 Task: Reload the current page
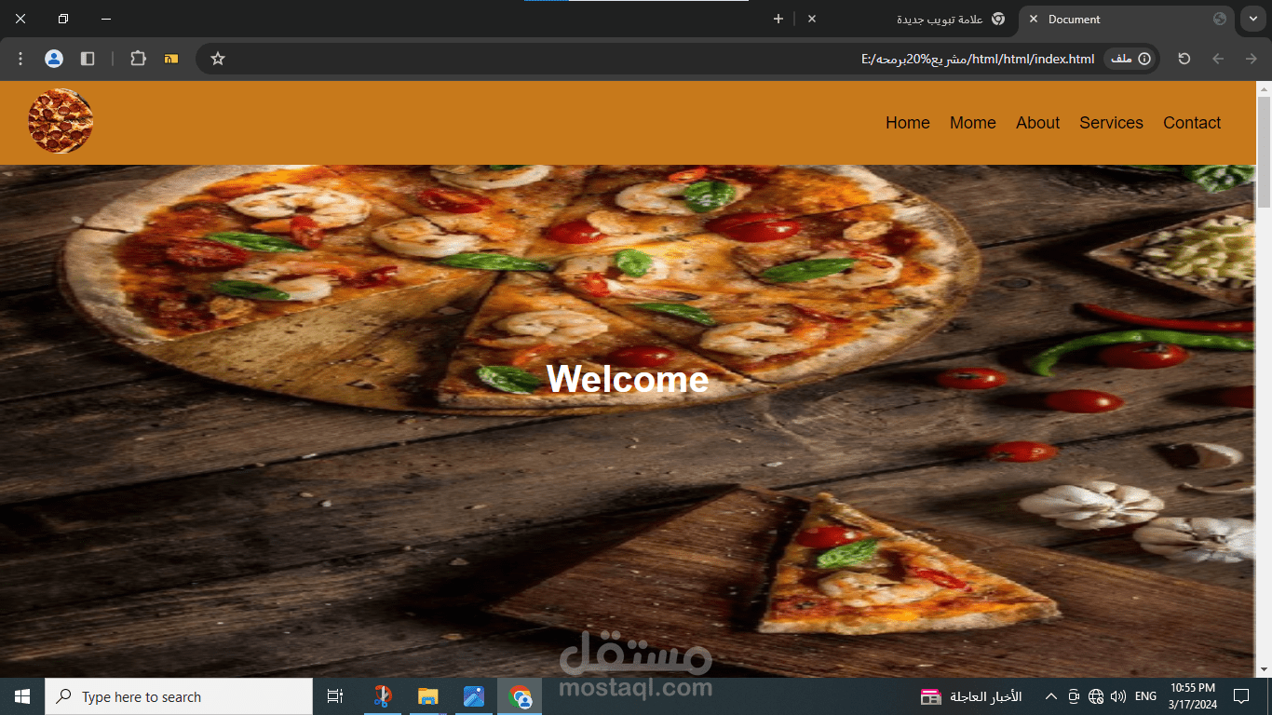click(x=1184, y=59)
